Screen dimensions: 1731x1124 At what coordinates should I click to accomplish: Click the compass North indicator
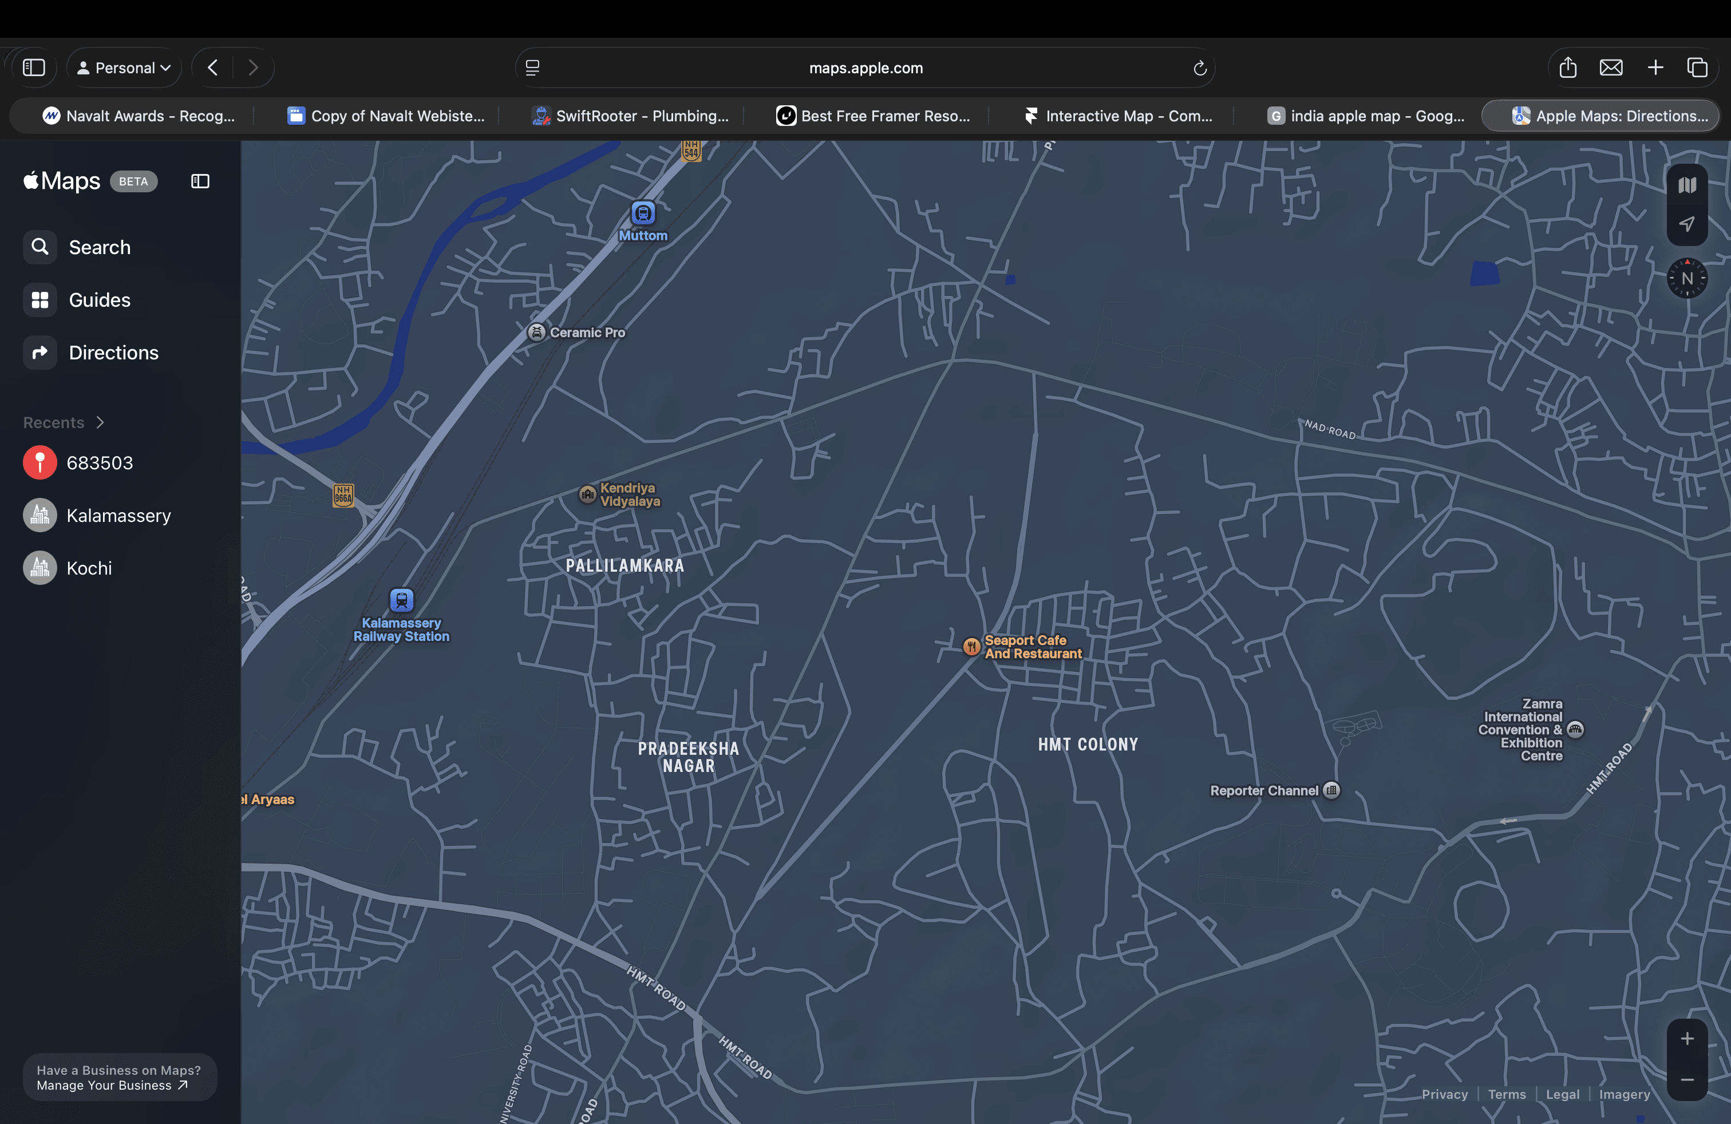(1686, 279)
